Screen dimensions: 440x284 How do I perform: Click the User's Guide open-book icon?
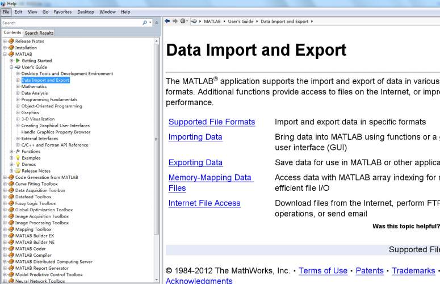[x=18, y=67]
